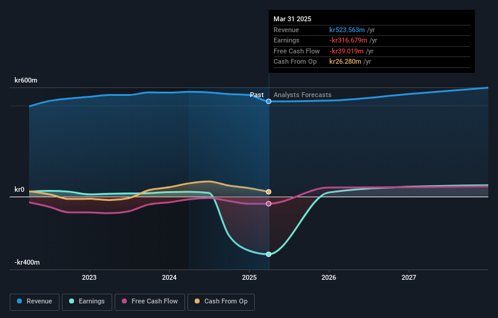Click the kr26.280m cash from op value
The image size is (498, 318).
pos(345,62)
